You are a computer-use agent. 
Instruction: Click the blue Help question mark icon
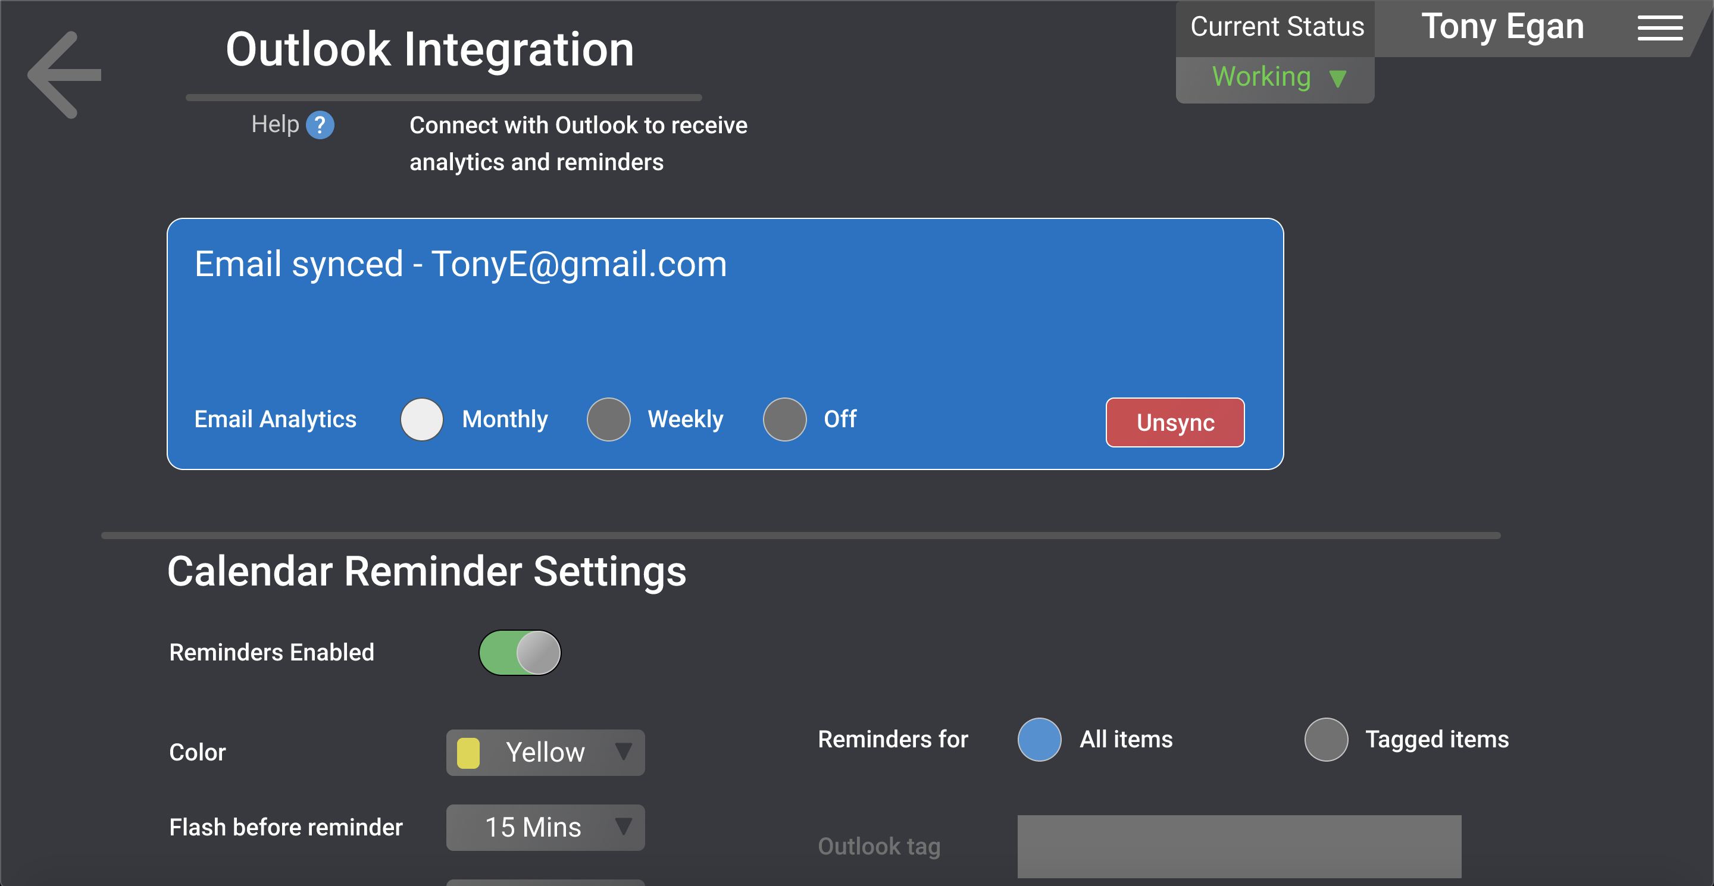320,125
